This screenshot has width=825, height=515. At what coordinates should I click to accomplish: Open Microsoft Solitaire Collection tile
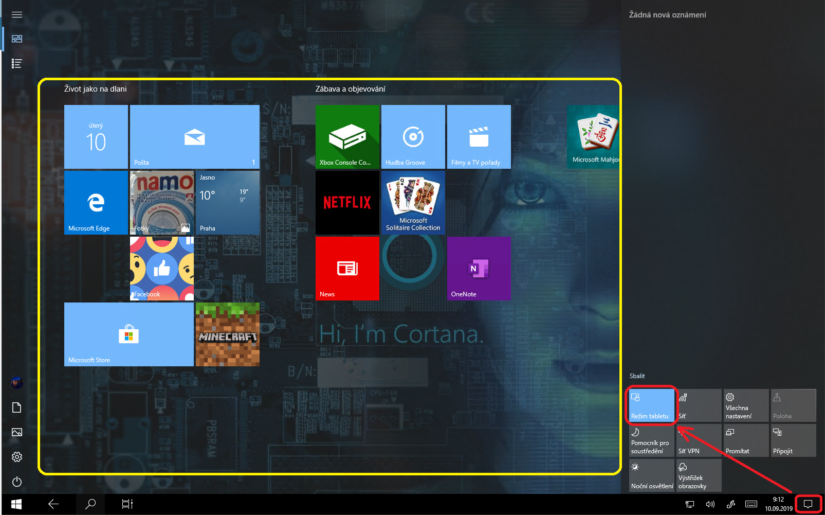click(x=413, y=203)
